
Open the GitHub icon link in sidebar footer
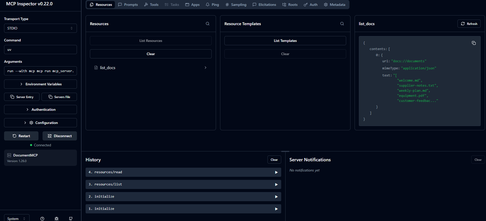tap(71, 218)
